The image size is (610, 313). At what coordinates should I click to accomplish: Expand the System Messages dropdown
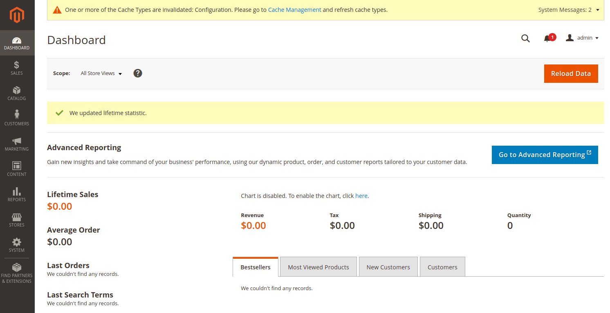click(569, 10)
